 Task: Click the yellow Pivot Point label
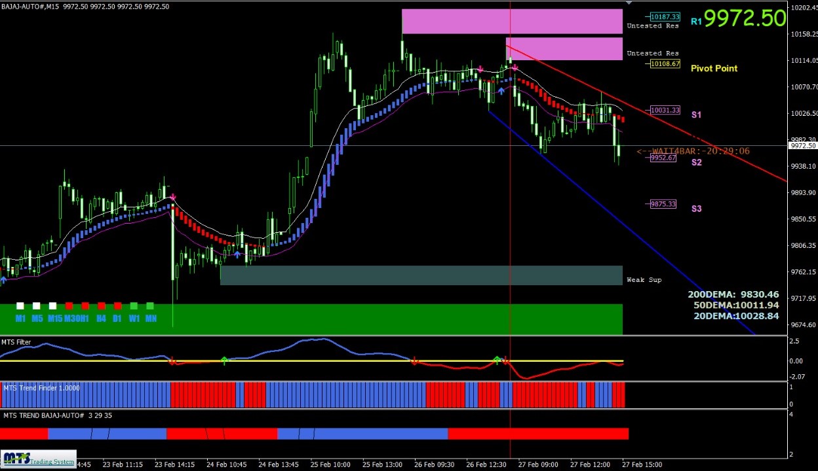(x=714, y=69)
